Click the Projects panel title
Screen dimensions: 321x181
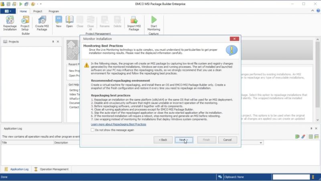14,42
